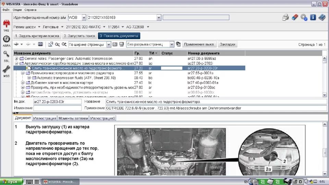Click step 2. Запустить поиск
329x185 pixels.
pyautogui.click(x=80, y=36)
